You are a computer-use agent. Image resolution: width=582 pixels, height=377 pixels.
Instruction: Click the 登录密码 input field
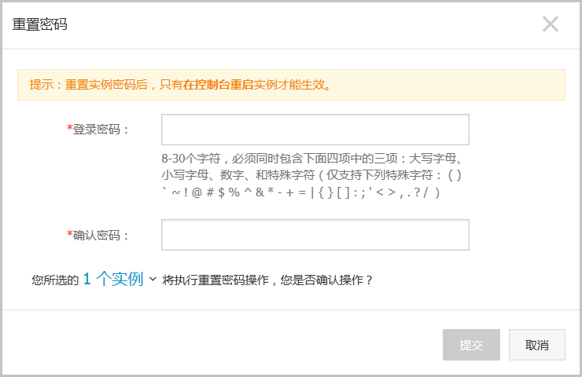pyautogui.click(x=315, y=130)
